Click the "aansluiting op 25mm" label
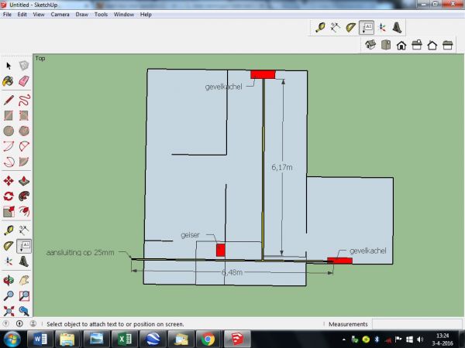465x348 pixels. (80, 252)
